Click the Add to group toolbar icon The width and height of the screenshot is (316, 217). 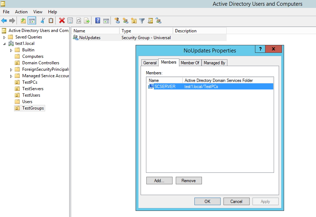click(x=159, y=20)
